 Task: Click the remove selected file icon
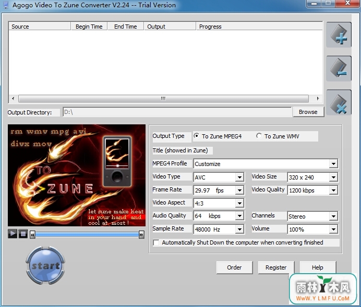pyautogui.click(x=339, y=69)
